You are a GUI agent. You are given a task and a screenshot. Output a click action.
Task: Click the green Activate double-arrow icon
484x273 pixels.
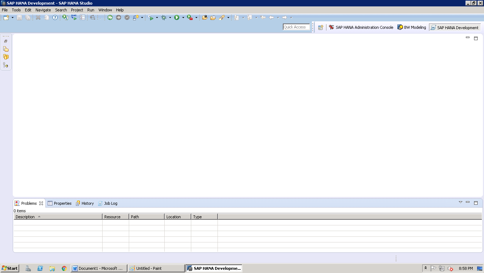[x=110, y=17]
